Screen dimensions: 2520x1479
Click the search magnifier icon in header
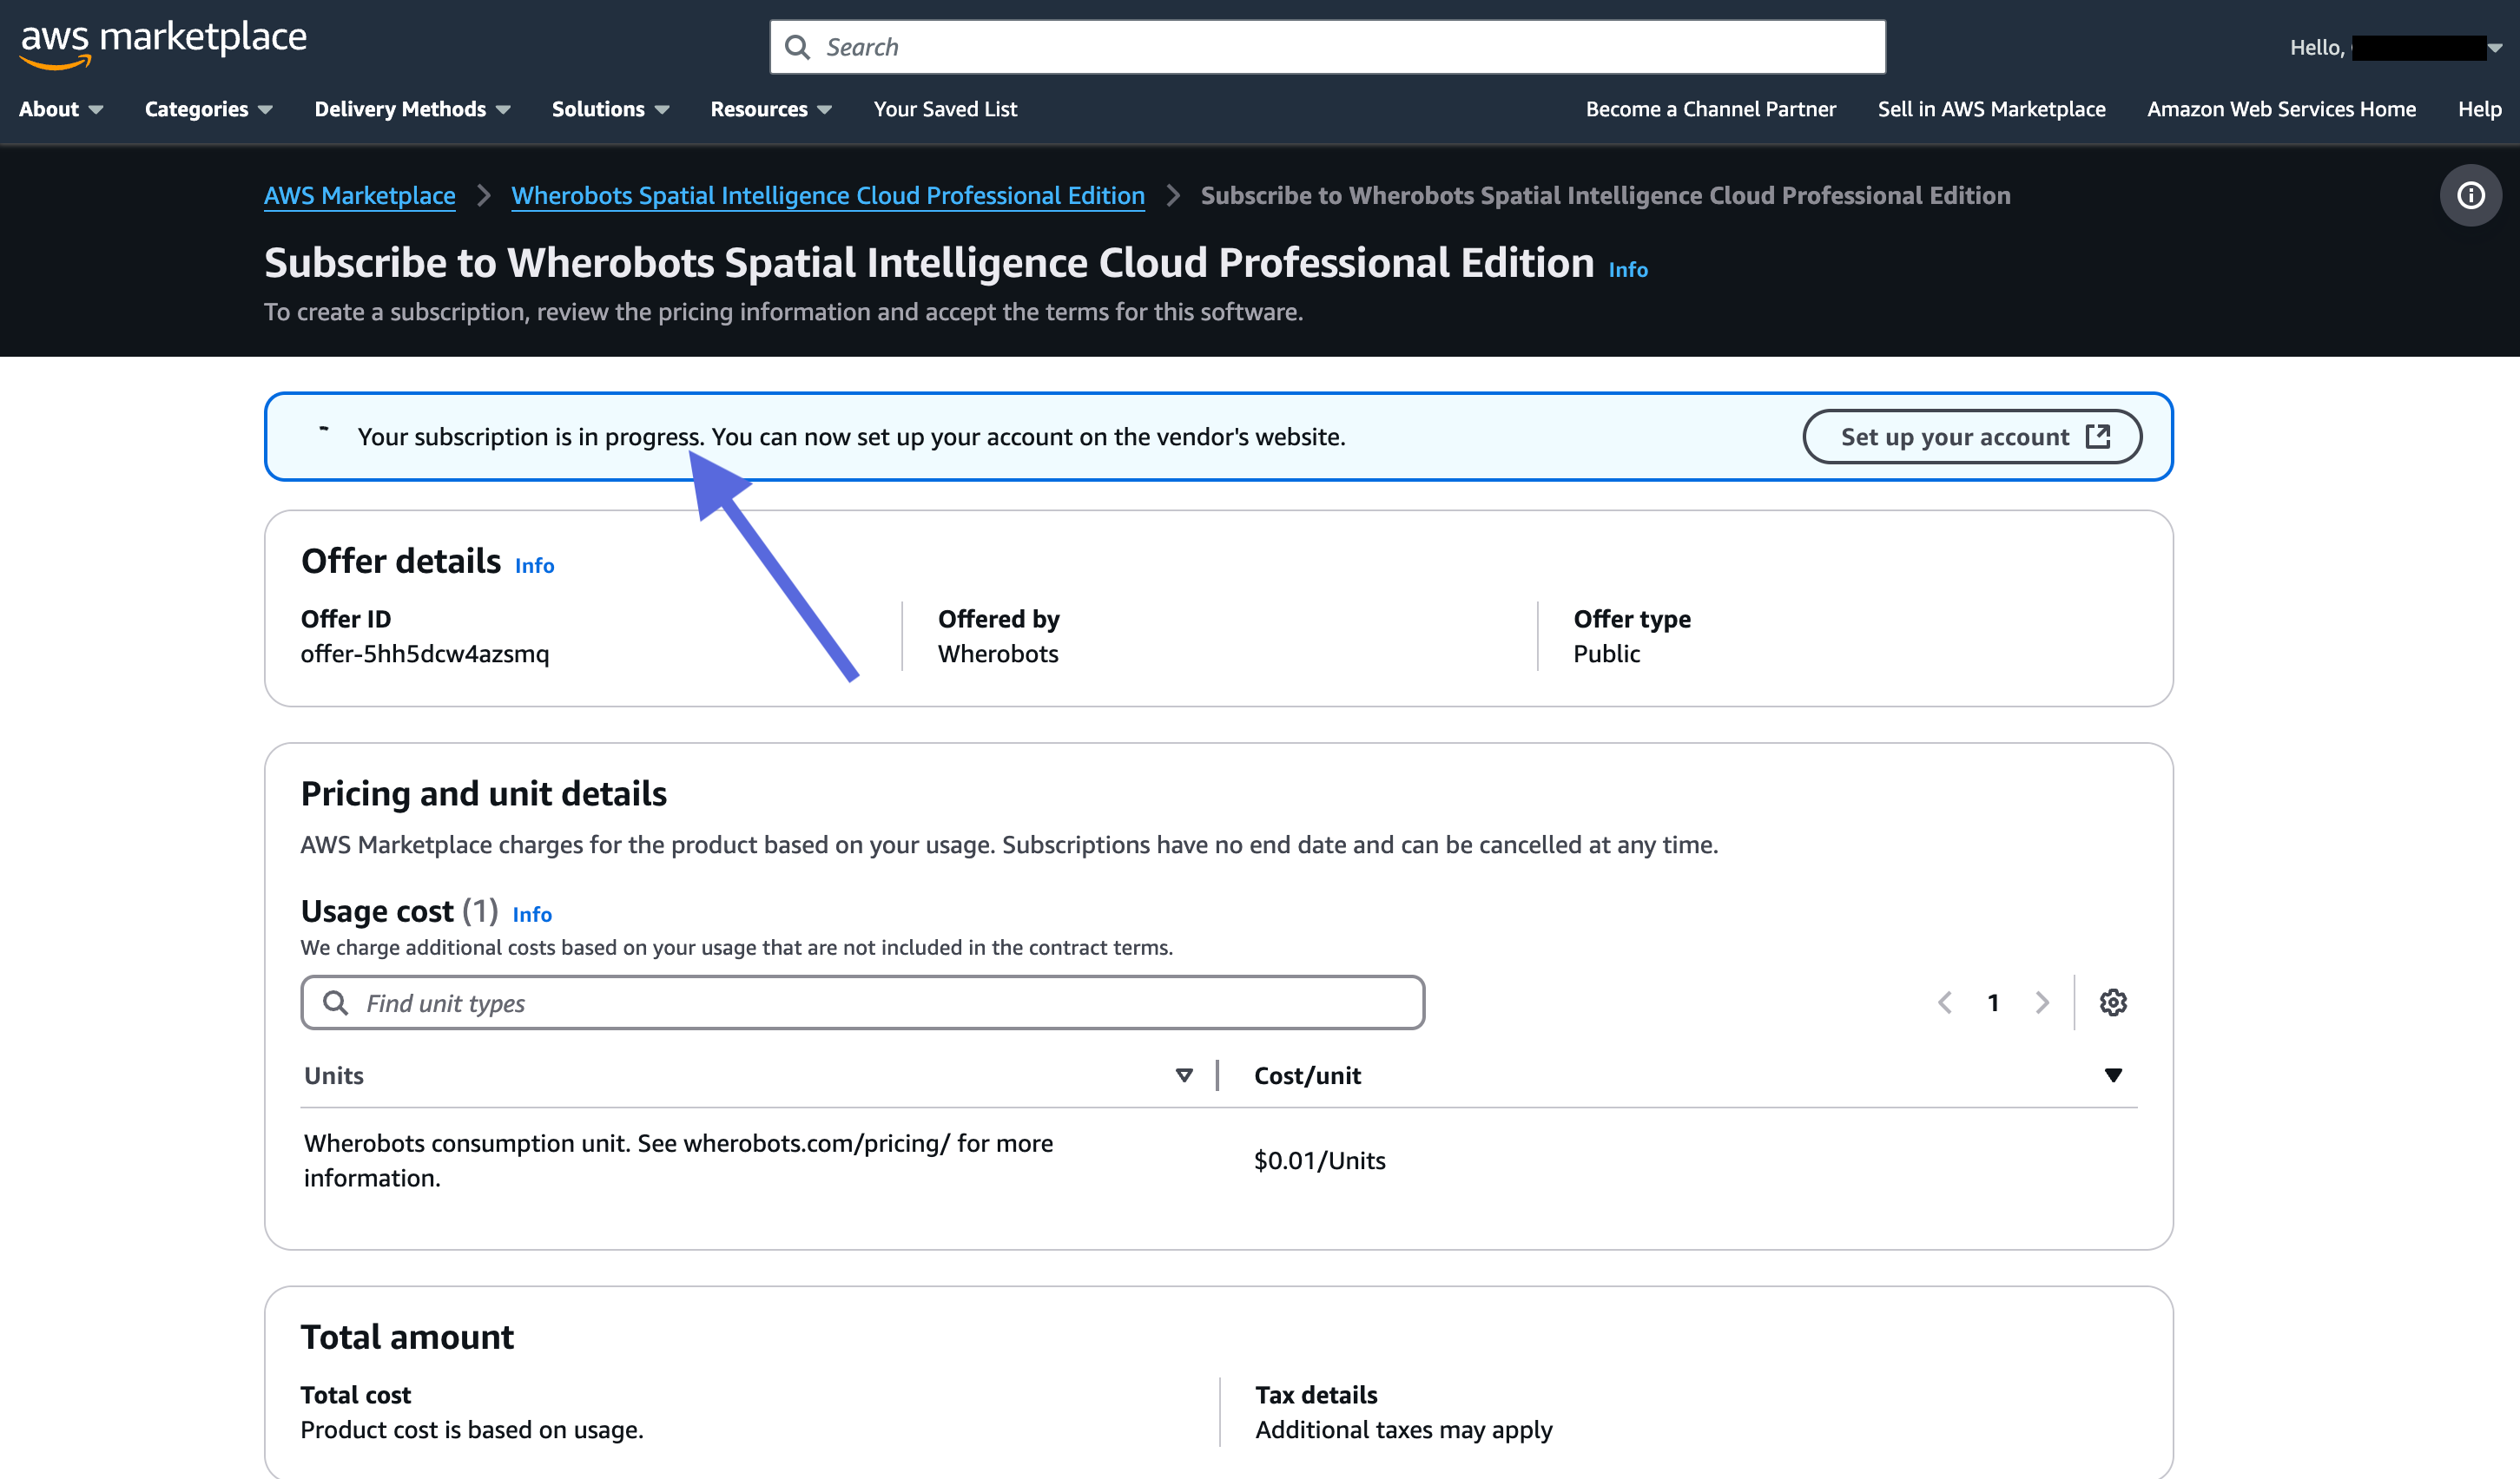coord(797,47)
